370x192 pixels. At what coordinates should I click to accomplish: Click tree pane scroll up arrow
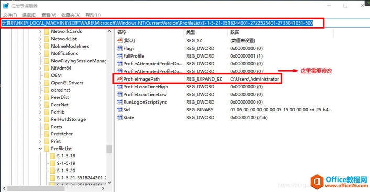click(x=109, y=31)
